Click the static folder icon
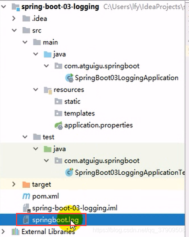 [58, 102]
